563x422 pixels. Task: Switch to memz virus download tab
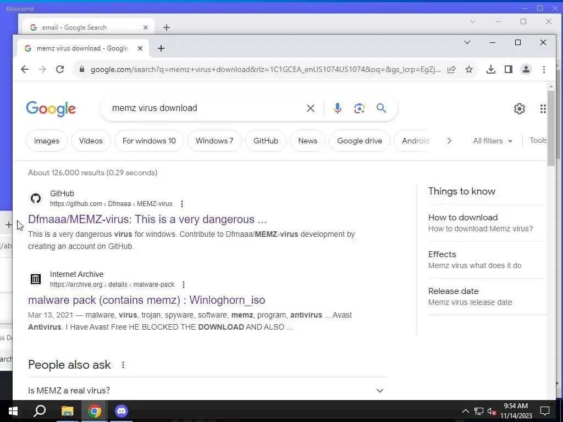coord(82,48)
